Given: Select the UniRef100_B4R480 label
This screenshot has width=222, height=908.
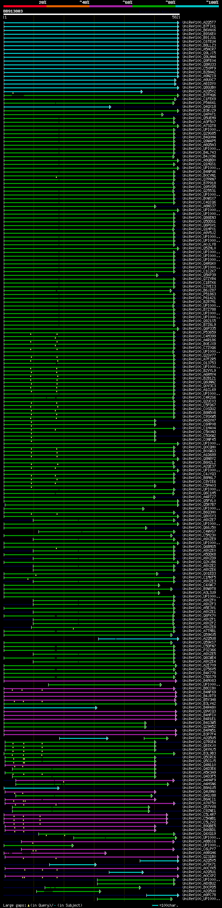Looking at the screenshot, I should (199, 707).
